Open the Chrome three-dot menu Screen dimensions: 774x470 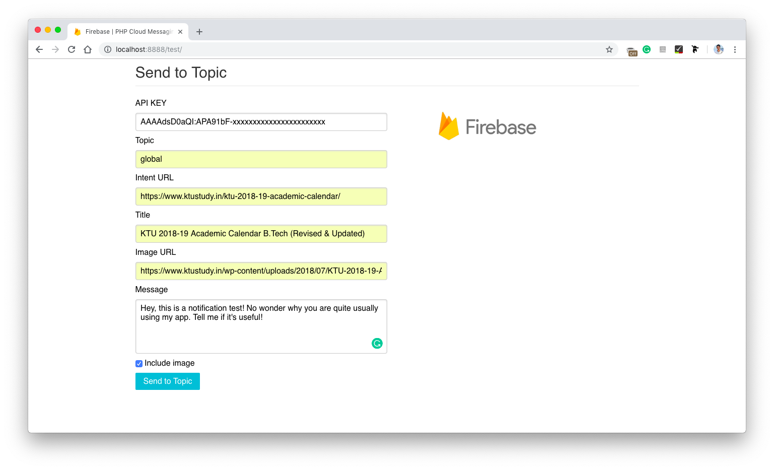[x=735, y=49]
